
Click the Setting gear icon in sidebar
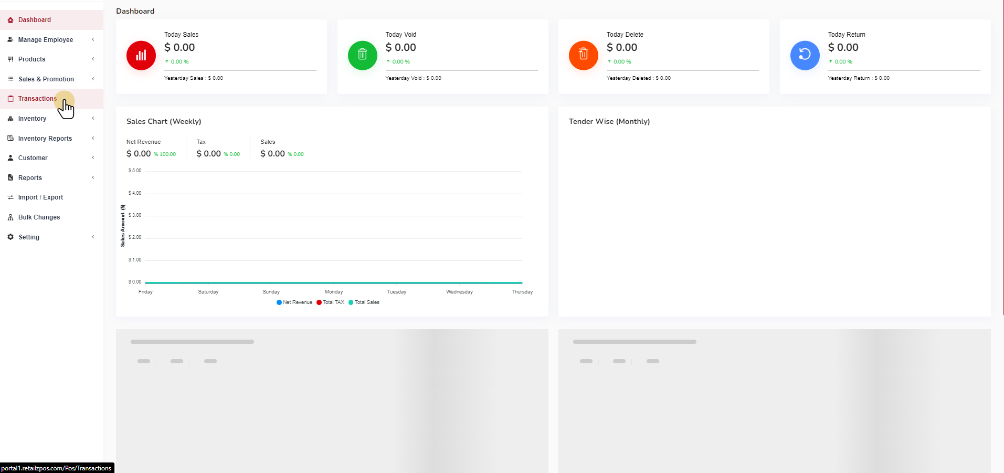tap(10, 237)
